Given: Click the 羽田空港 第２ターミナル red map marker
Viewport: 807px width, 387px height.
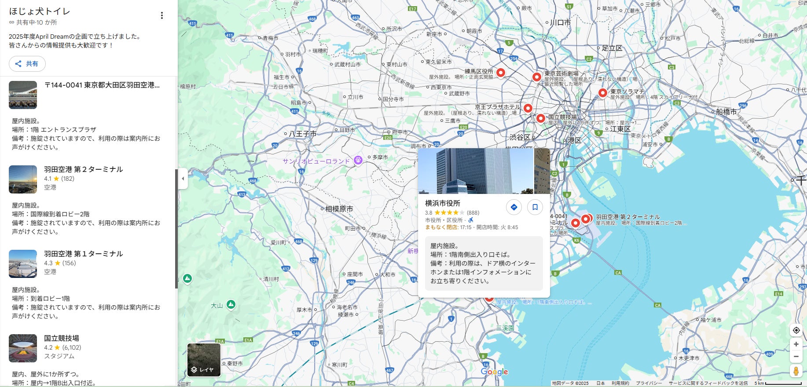Looking at the screenshot, I should [586, 219].
